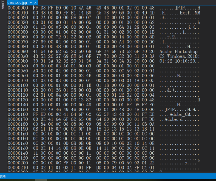Click byte 8D at end of row 00000060
Screen dimensions: 216x181
click(x=152, y=37)
